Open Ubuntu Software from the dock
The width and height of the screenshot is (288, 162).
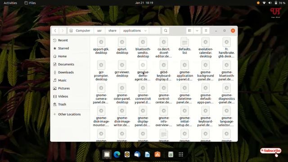(157, 154)
